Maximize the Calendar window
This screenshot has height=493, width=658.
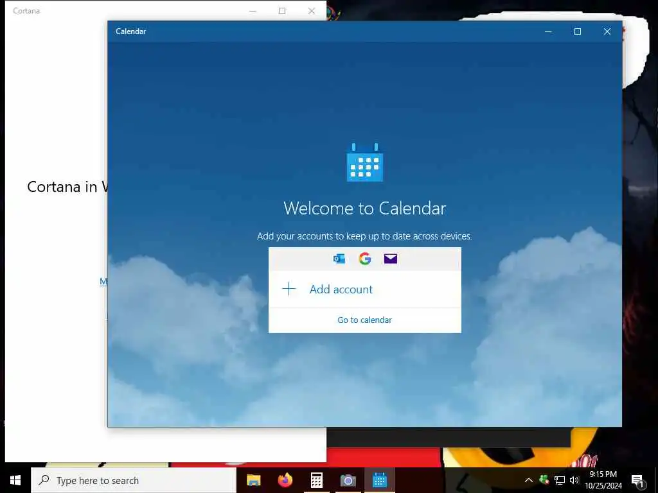[578, 31]
